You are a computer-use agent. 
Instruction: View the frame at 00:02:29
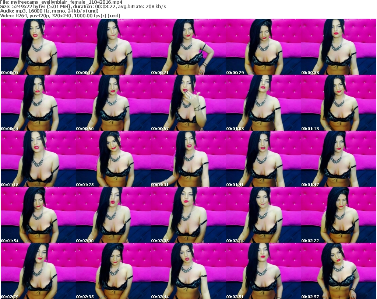38,271
